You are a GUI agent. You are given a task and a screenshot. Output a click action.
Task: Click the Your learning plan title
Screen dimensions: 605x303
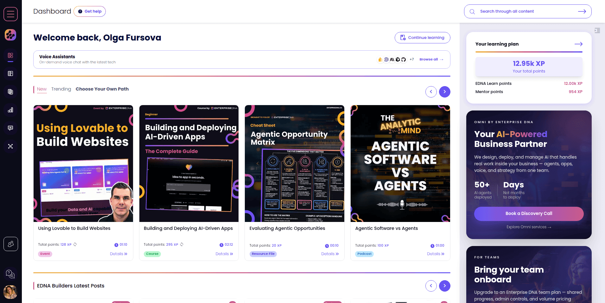tap(497, 44)
